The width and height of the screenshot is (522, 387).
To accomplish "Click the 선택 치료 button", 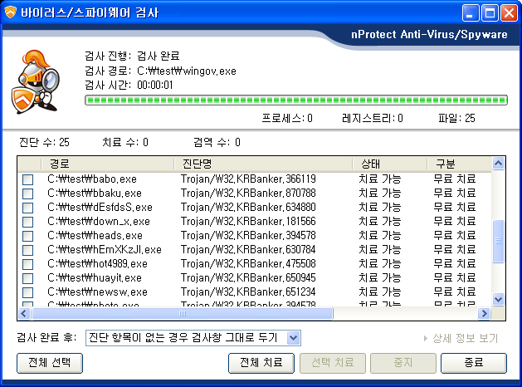I will pyautogui.click(x=333, y=363).
